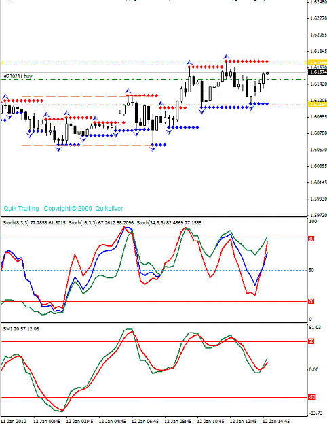The height and width of the screenshot is (425, 327).
Task: Click the Stoch(34,3,3) indicator label
Action: [x=169, y=223]
